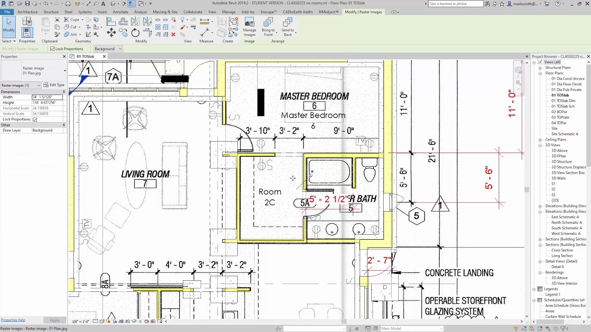Select 02 BOPar in Project Browser

pyautogui.click(x=559, y=112)
